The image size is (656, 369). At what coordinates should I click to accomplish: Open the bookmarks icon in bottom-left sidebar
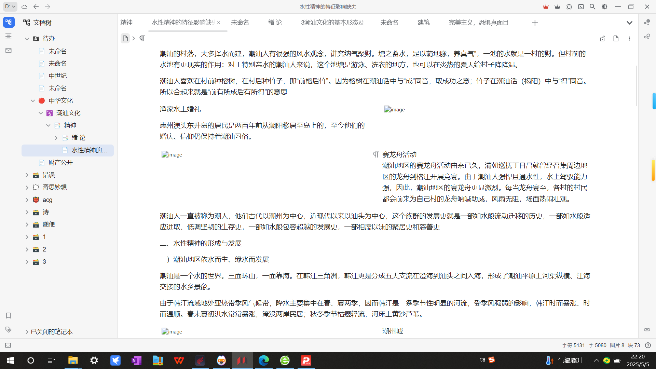pos(8,316)
